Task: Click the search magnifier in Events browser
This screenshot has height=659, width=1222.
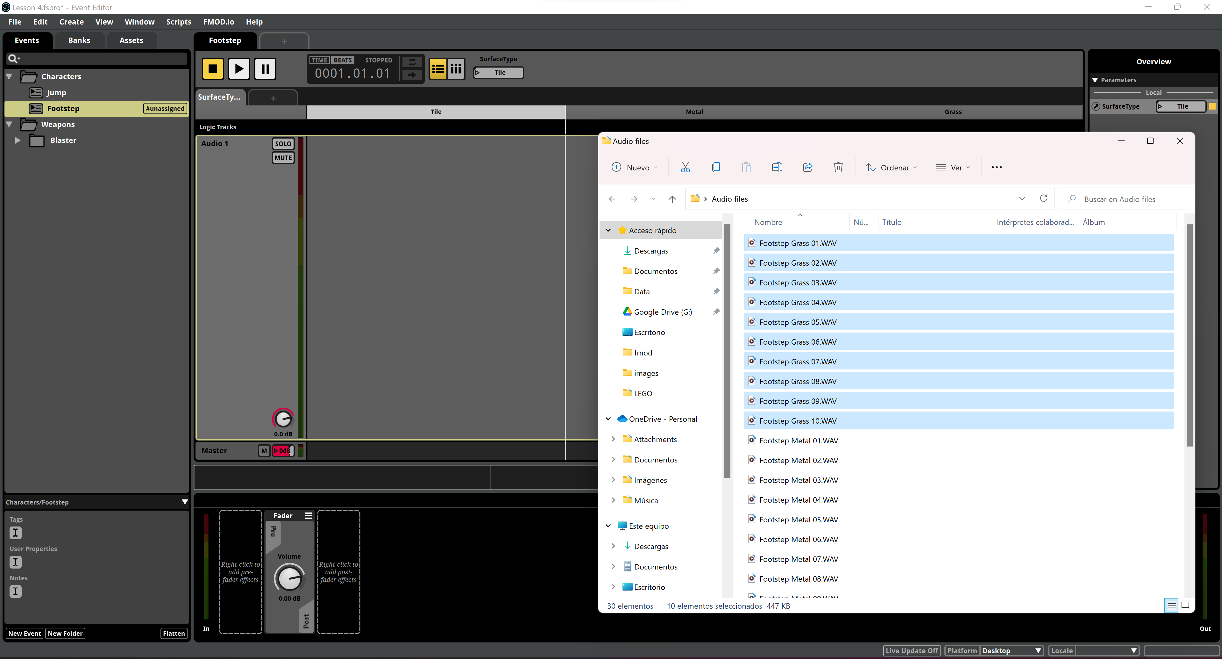Action: pos(13,58)
